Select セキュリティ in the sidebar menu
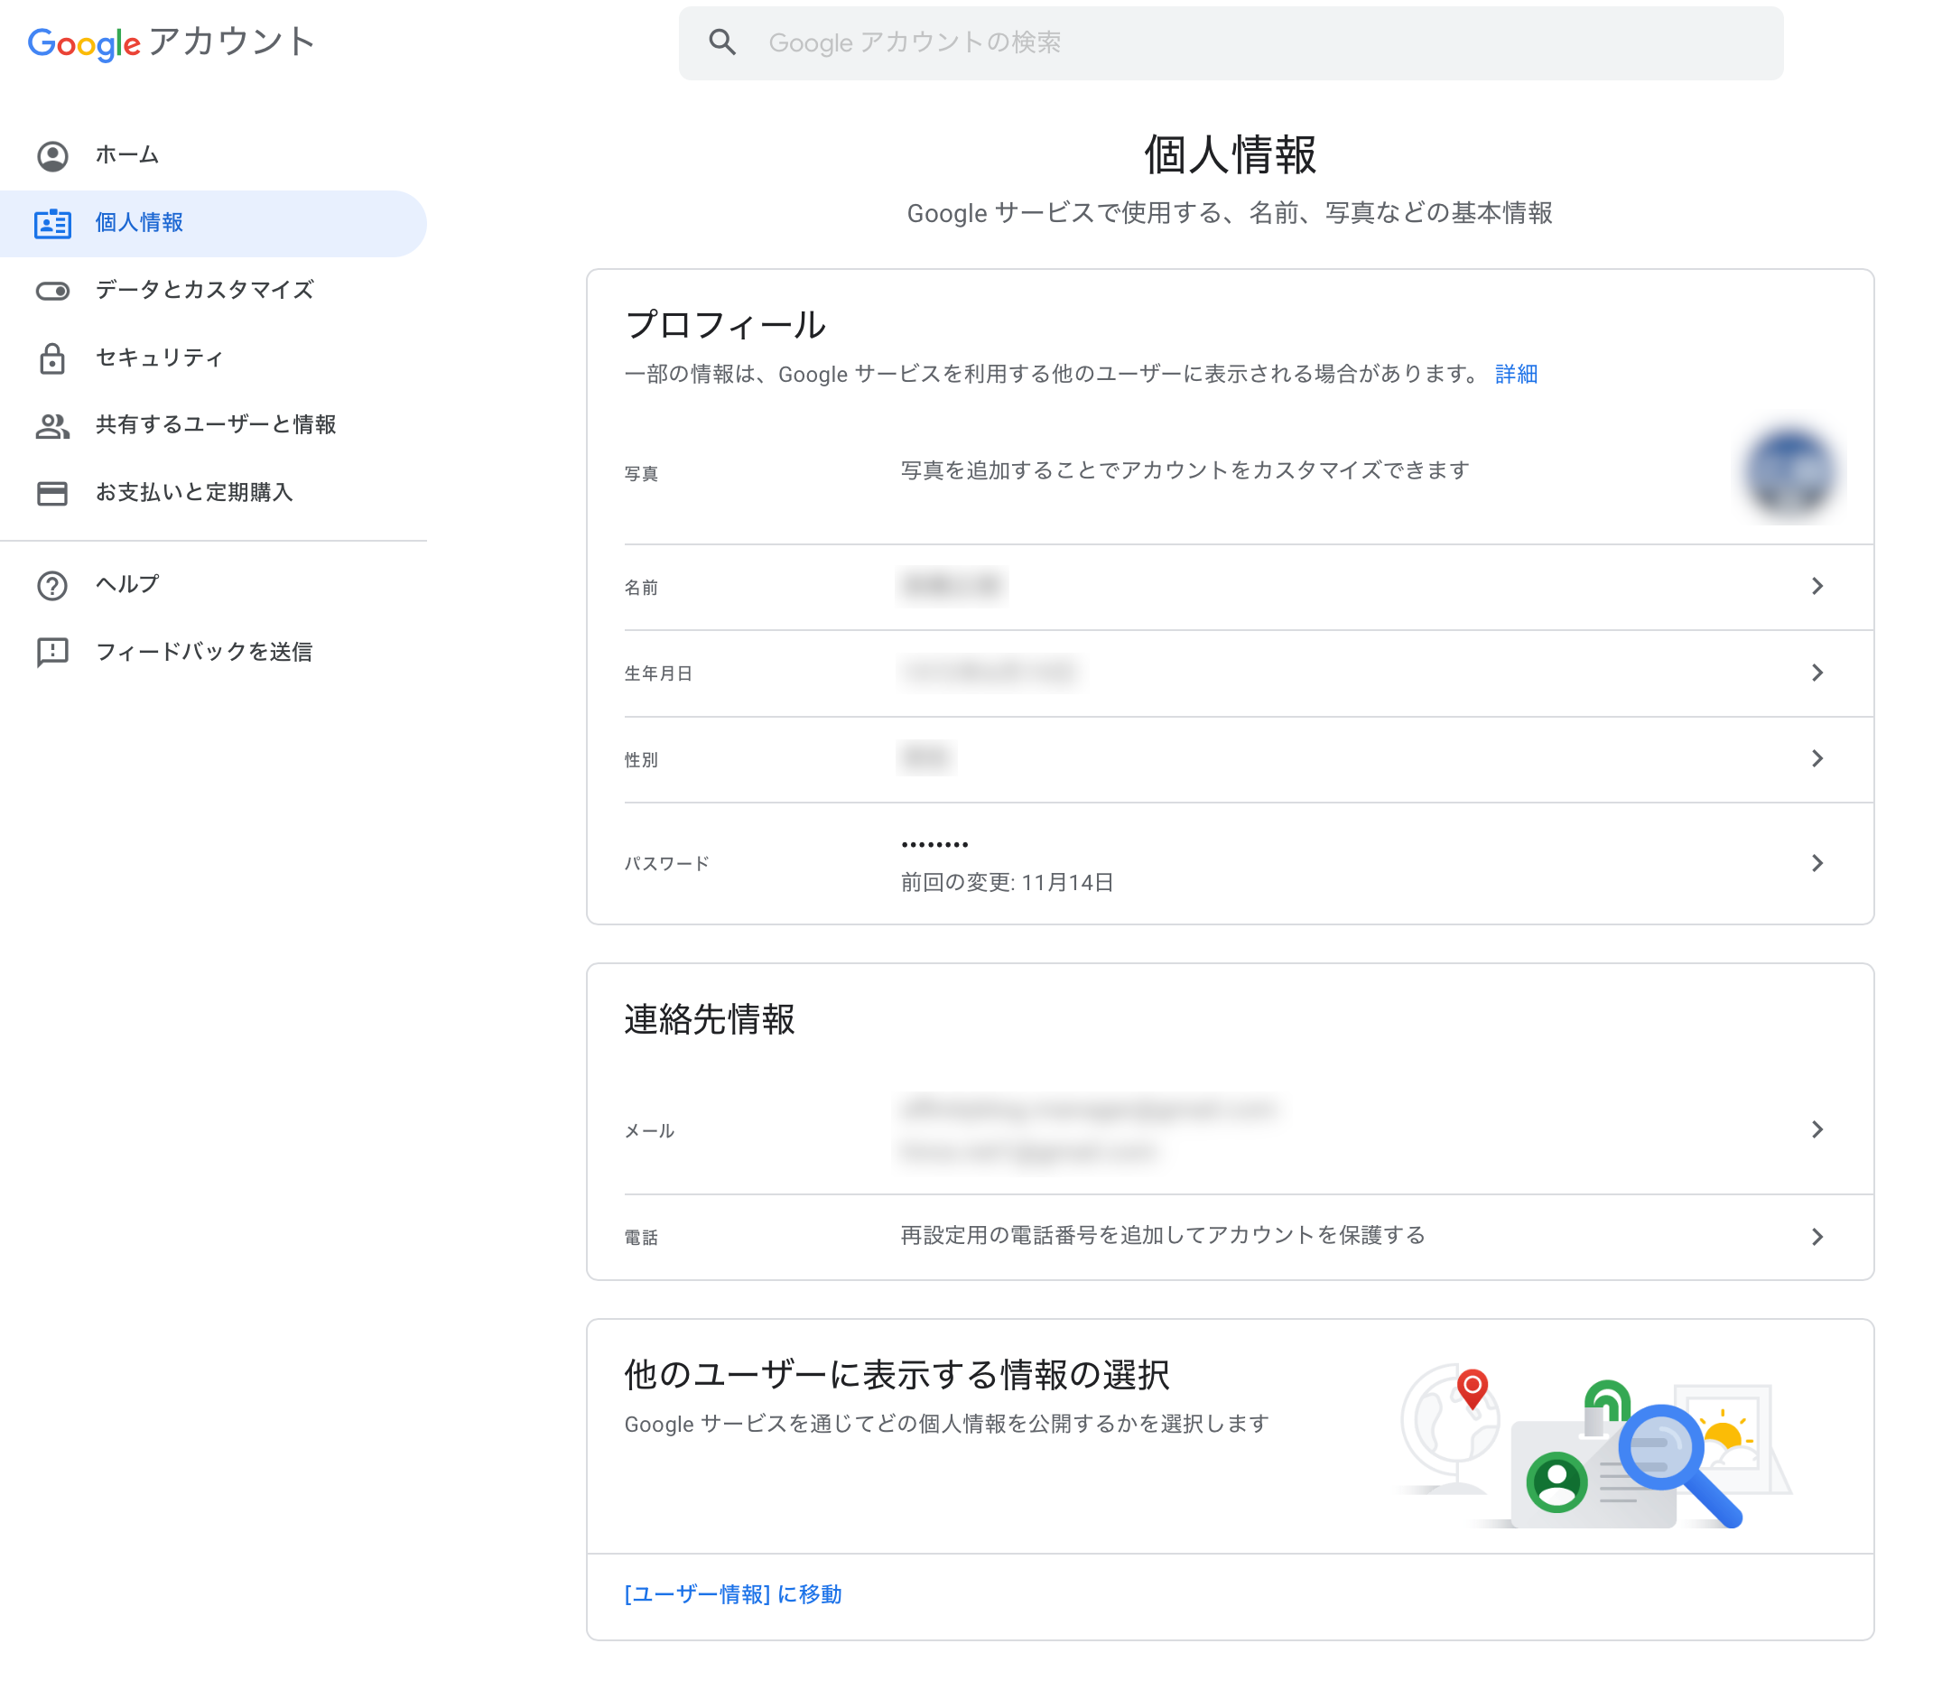The height and width of the screenshot is (1690, 1942). pyautogui.click(x=160, y=358)
